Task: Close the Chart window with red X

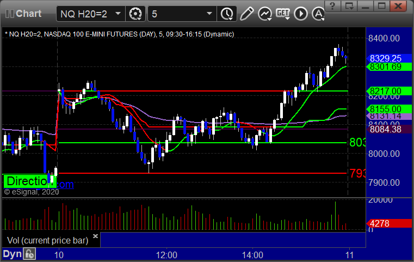Action: point(398,6)
